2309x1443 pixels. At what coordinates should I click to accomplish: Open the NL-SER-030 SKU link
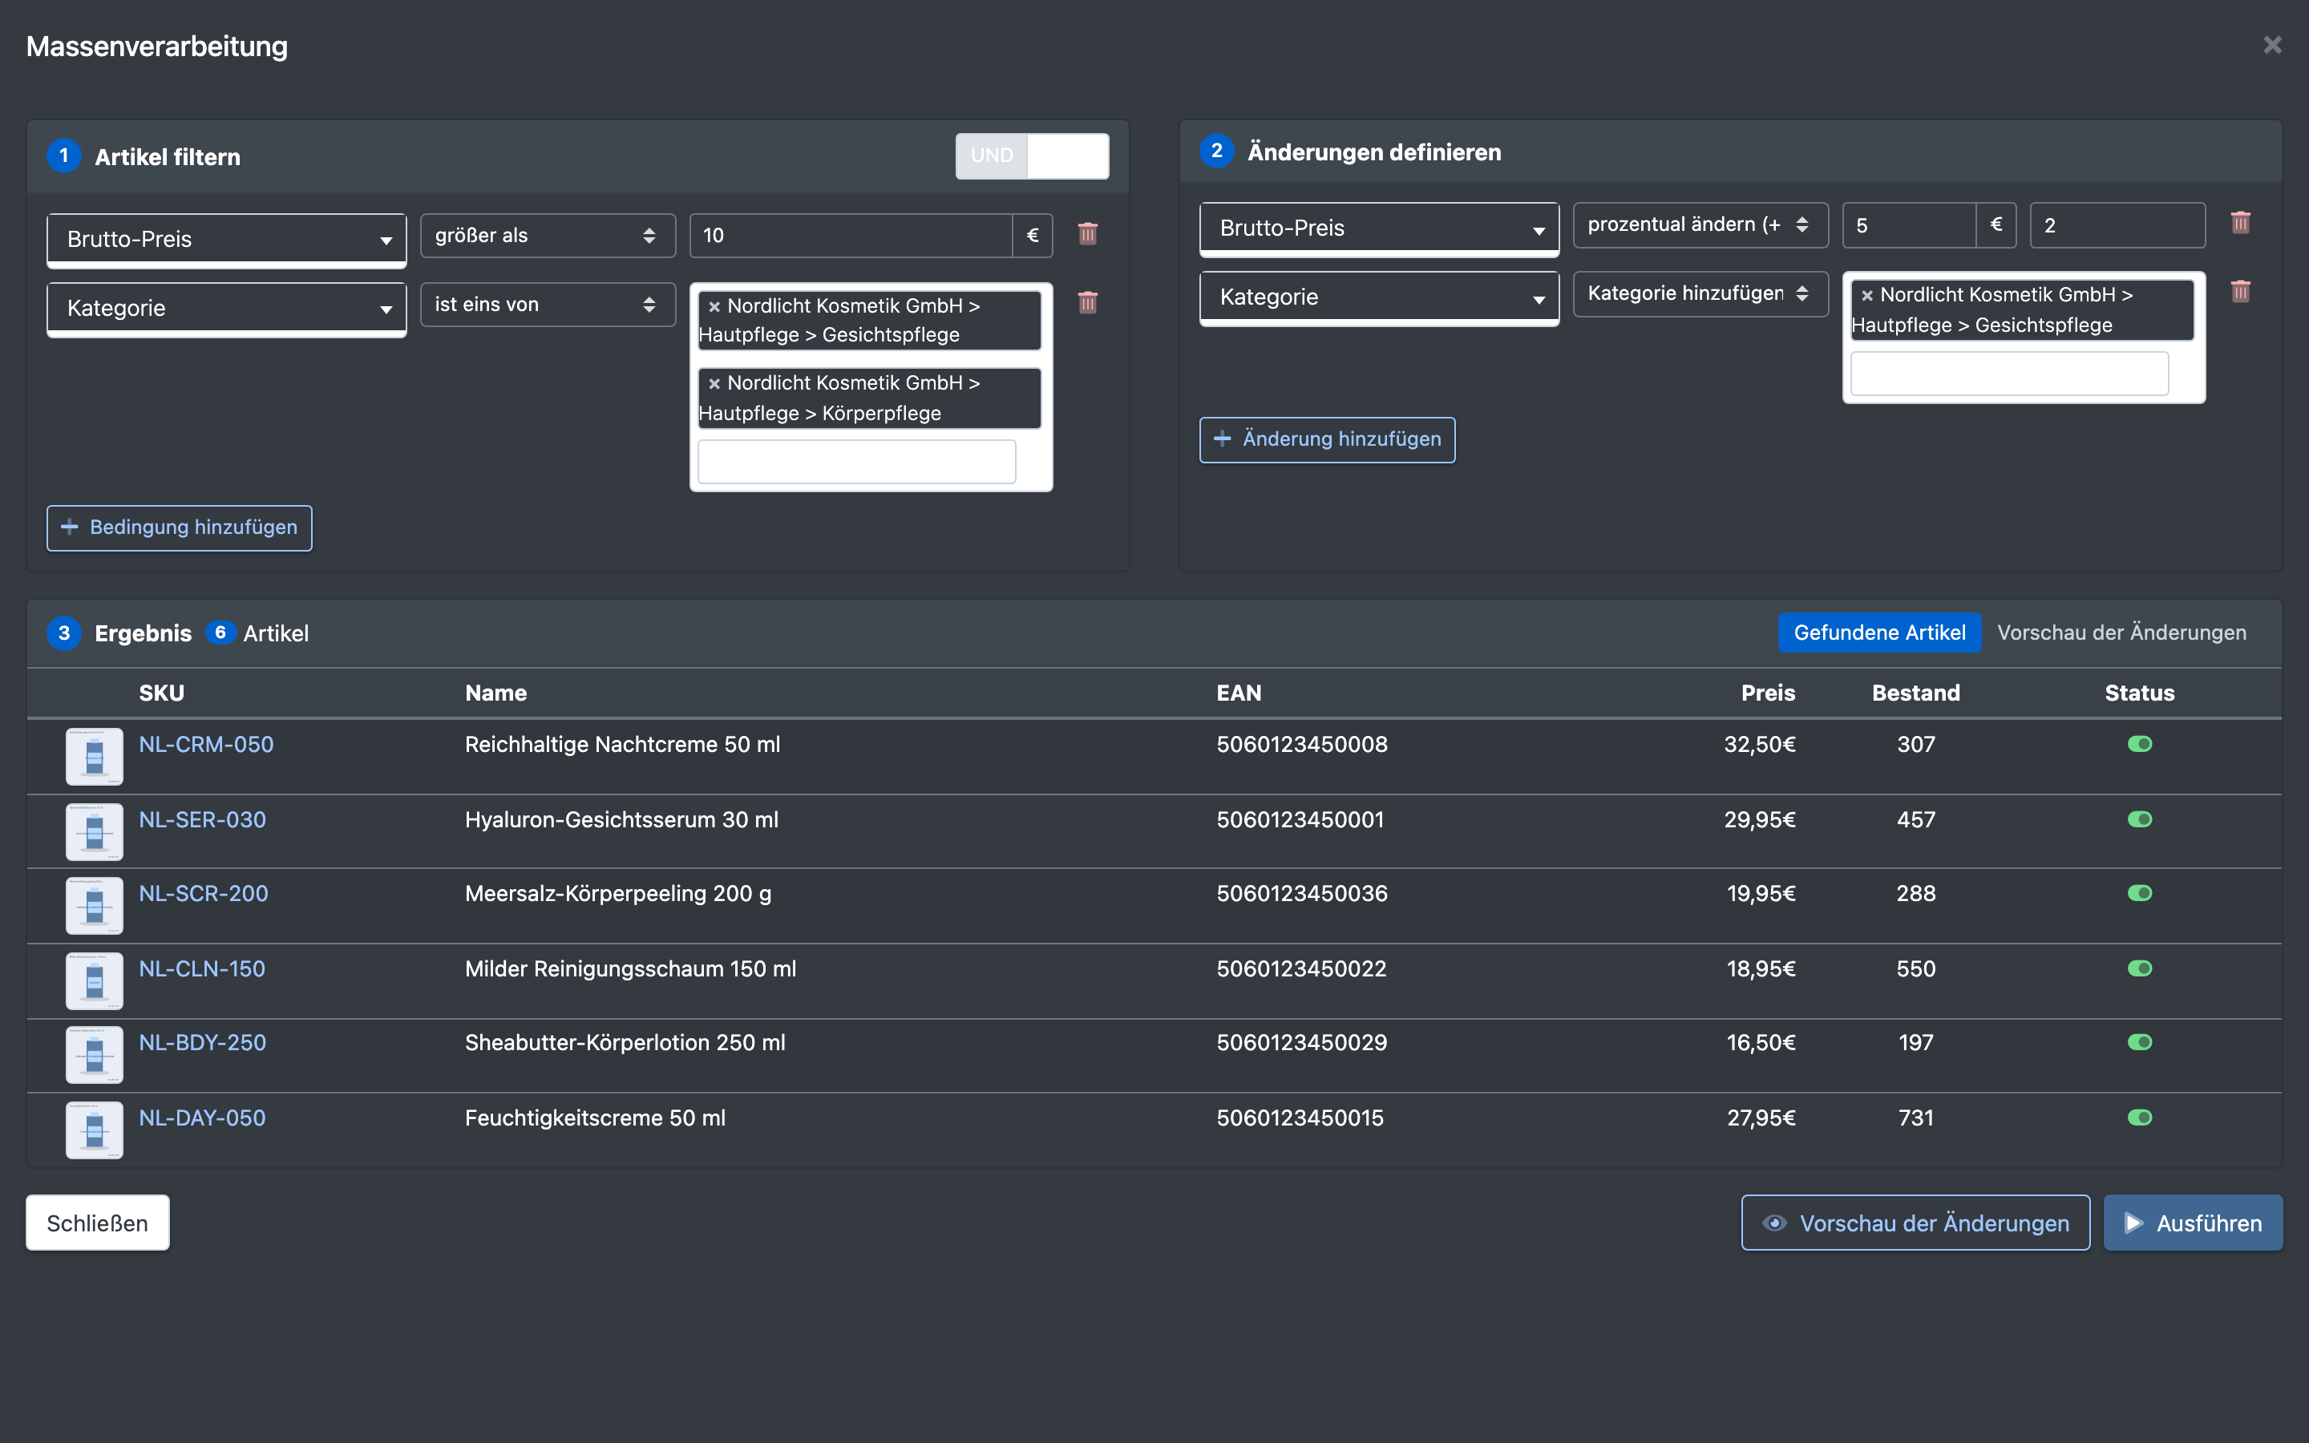click(x=202, y=820)
